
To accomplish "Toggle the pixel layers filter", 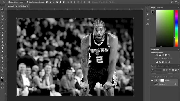I will [x=164, y=70].
